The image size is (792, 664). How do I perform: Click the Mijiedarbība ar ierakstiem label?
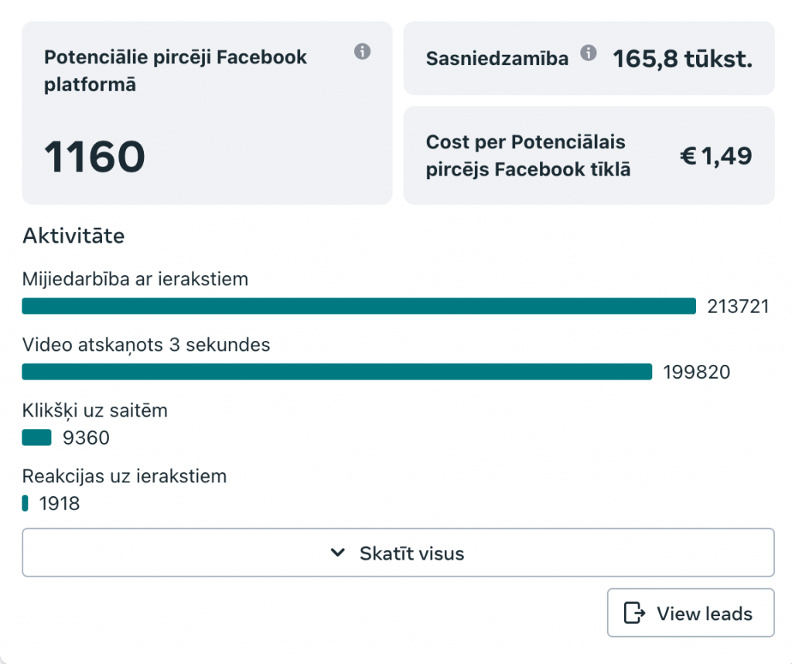click(135, 279)
